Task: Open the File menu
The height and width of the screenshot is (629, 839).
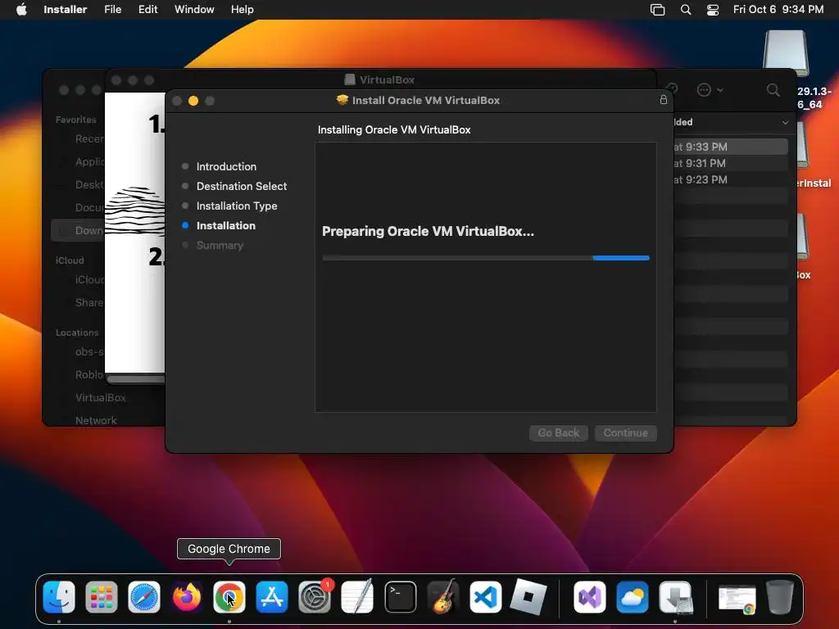Action: coord(113,10)
